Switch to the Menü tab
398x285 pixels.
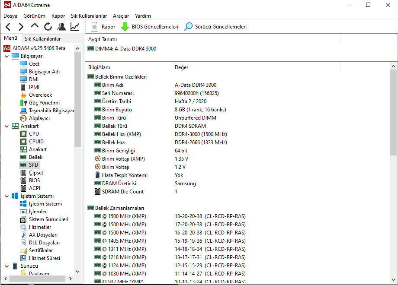point(11,38)
